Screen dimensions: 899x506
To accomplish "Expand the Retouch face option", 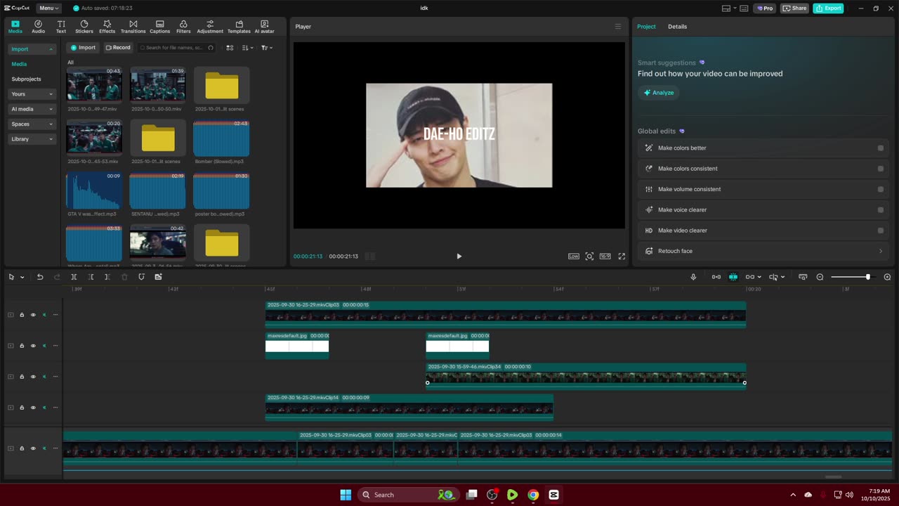I will [881, 251].
